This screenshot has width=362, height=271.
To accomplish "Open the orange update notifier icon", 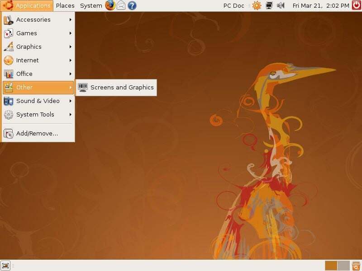I will pyautogui.click(x=257, y=6).
